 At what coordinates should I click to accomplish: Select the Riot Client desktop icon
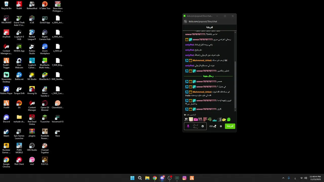coord(19,161)
